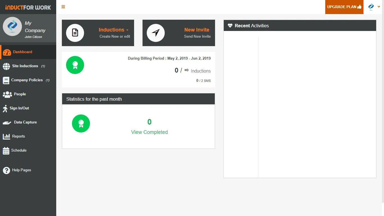Click the Site Inductions globe icon
The height and width of the screenshot is (216, 384).
pyautogui.click(x=6, y=66)
